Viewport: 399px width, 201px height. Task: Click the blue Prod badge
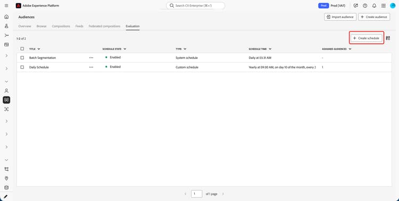tap(323, 6)
